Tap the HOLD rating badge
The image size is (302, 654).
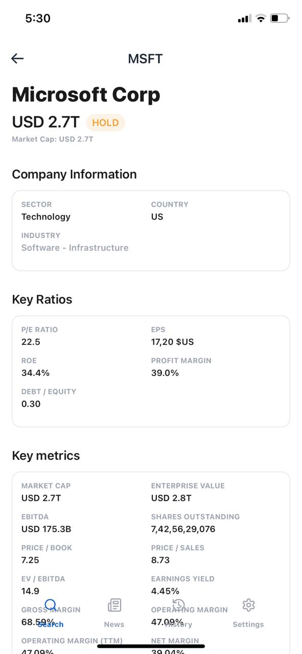pyautogui.click(x=105, y=123)
